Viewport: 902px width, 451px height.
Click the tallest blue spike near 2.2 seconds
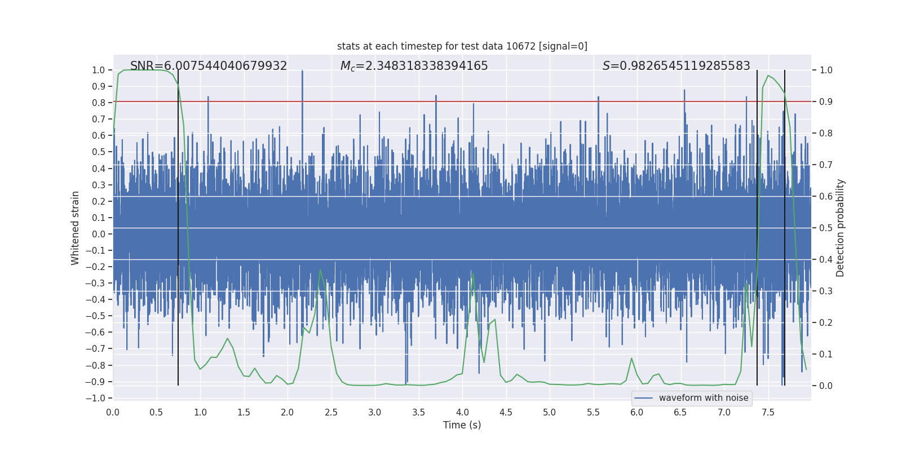coord(303,72)
